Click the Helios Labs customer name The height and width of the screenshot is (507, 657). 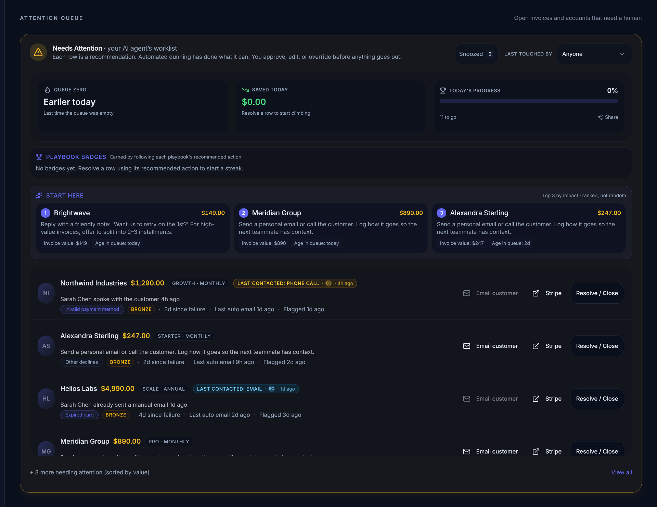[79, 388]
